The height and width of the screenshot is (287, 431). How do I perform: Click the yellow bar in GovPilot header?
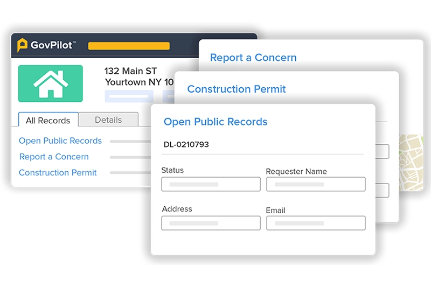129,46
